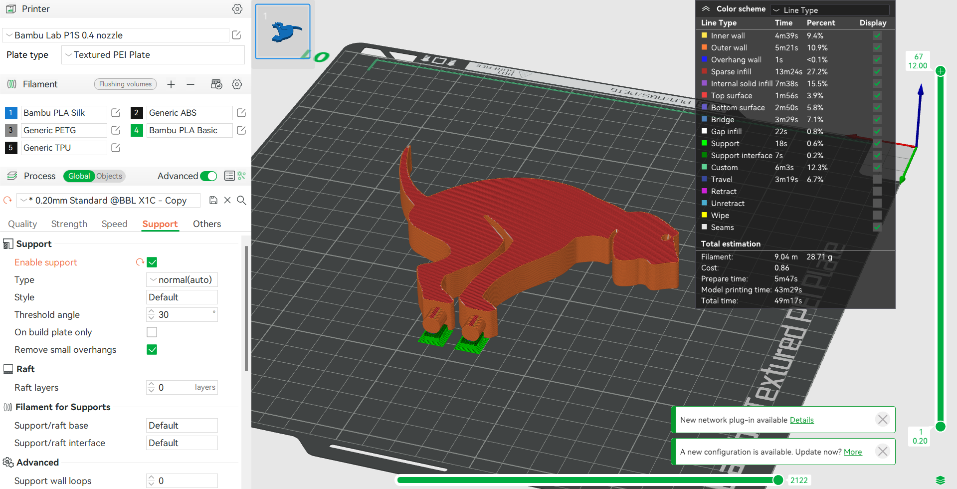Image resolution: width=957 pixels, height=489 pixels.
Task: Edit the Bambu Lab P1S printer preset
Action: point(237,35)
